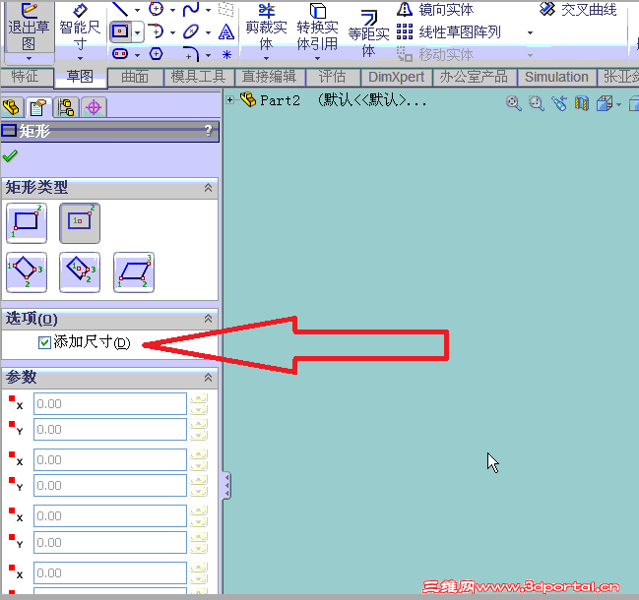The width and height of the screenshot is (639, 600).
Task: Click the Exit Sketch (退出草图) button
Action: 29,29
